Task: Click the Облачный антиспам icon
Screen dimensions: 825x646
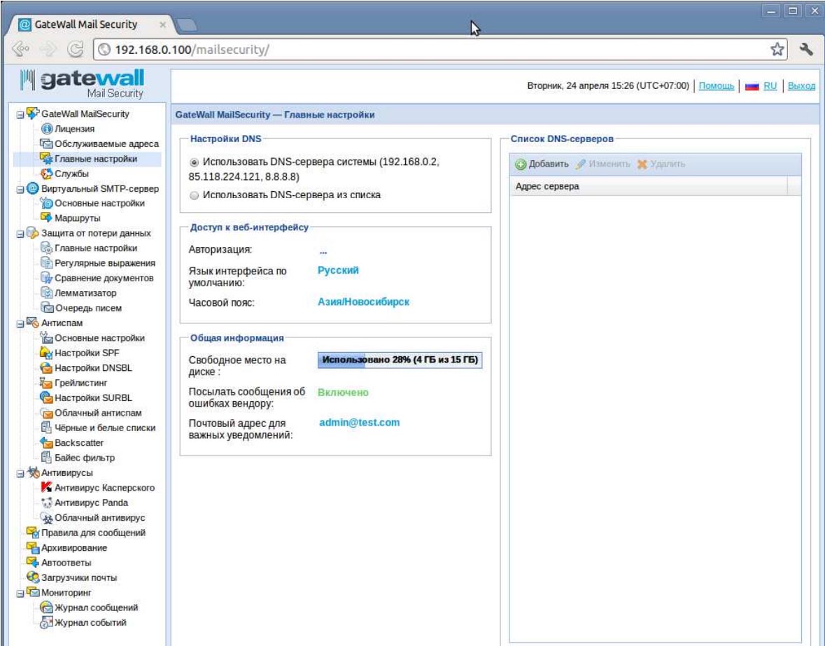Action: (x=46, y=413)
